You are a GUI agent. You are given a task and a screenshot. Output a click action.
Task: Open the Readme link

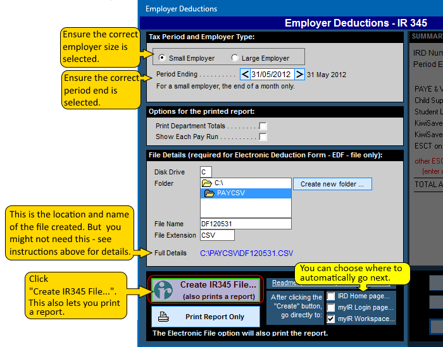point(284,283)
